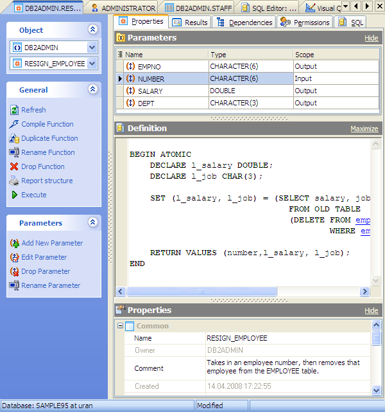This screenshot has height=412, width=385.
Task: Click Hide link in Parameters header
Action: [x=371, y=38]
